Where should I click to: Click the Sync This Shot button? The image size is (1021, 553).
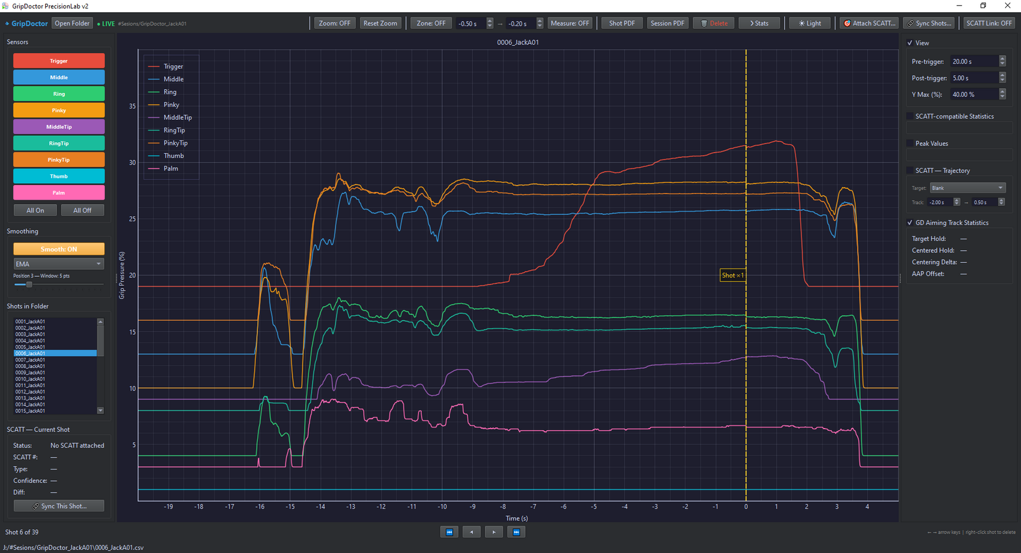point(59,506)
